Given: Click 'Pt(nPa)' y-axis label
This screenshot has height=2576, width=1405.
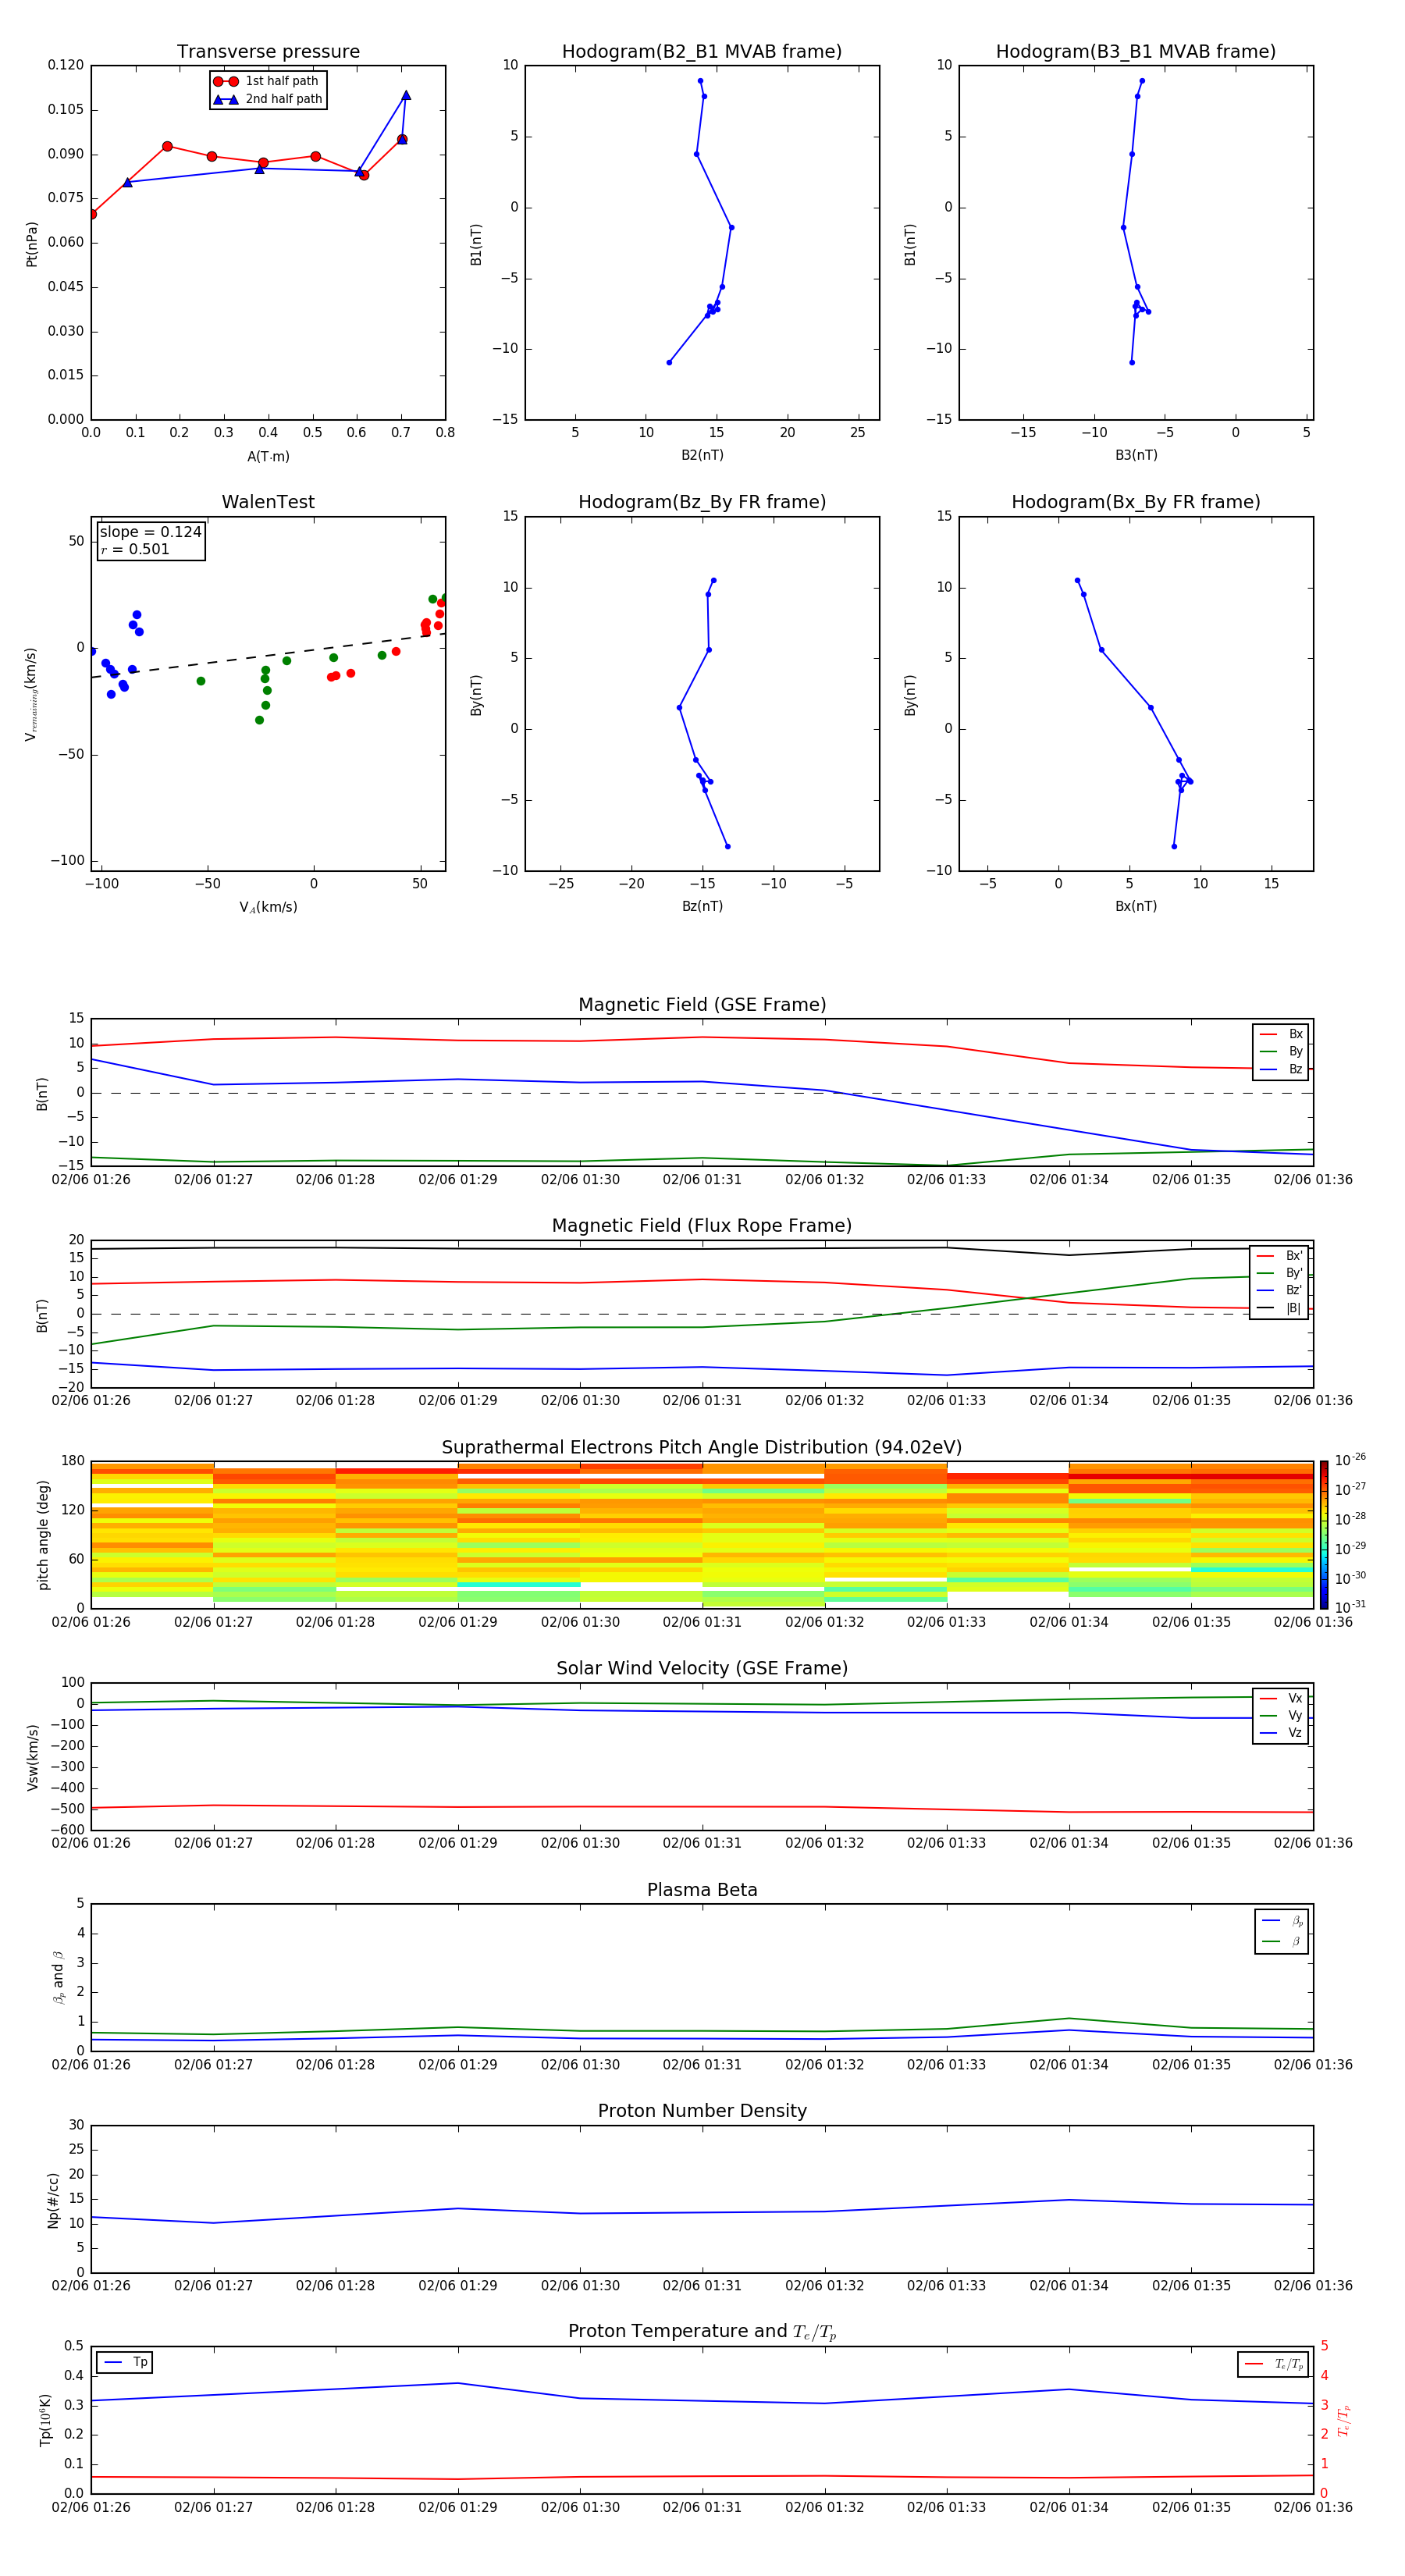Looking at the screenshot, I should (32, 244).
